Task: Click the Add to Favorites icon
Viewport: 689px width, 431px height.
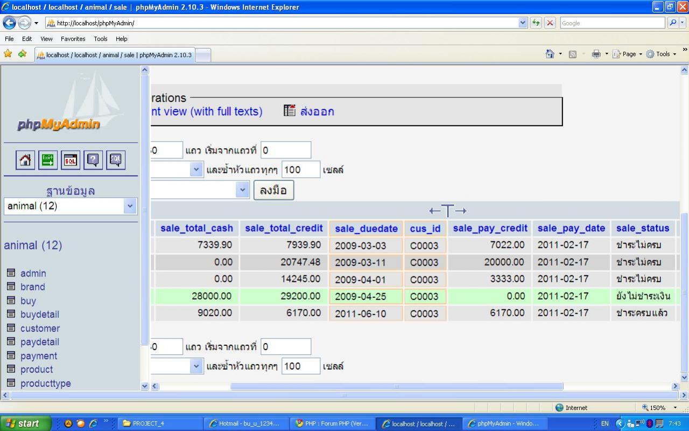Action: pyautogui.click(x=22, y=54)
